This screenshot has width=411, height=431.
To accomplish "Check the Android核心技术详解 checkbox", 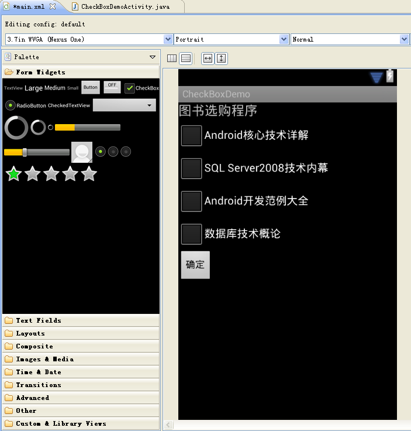I will pyautogui.click(x=191, y=135).
